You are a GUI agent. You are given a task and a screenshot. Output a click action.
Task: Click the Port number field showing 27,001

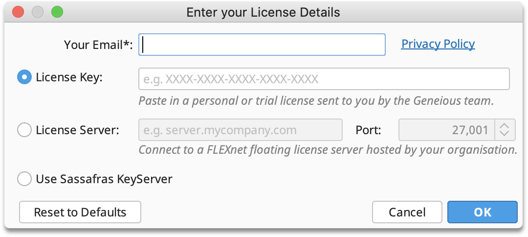tap(446, 130)
